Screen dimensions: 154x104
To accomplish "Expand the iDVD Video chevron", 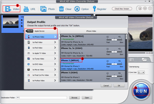I will 55,64.
